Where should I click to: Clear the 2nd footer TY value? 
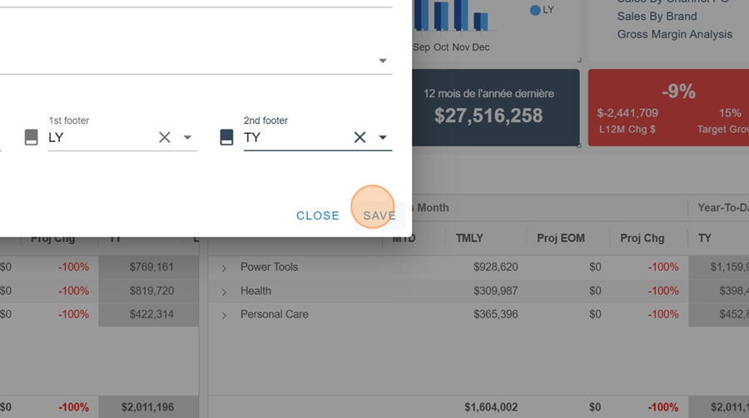(x=360, y=137)
